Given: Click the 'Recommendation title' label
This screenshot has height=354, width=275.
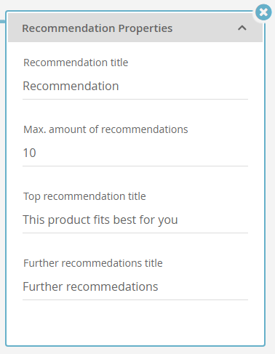Looking at the screenshot, I should point(76,63).
